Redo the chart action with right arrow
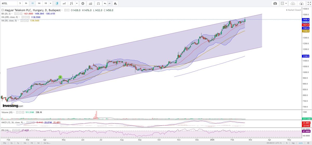 point(109,3)
